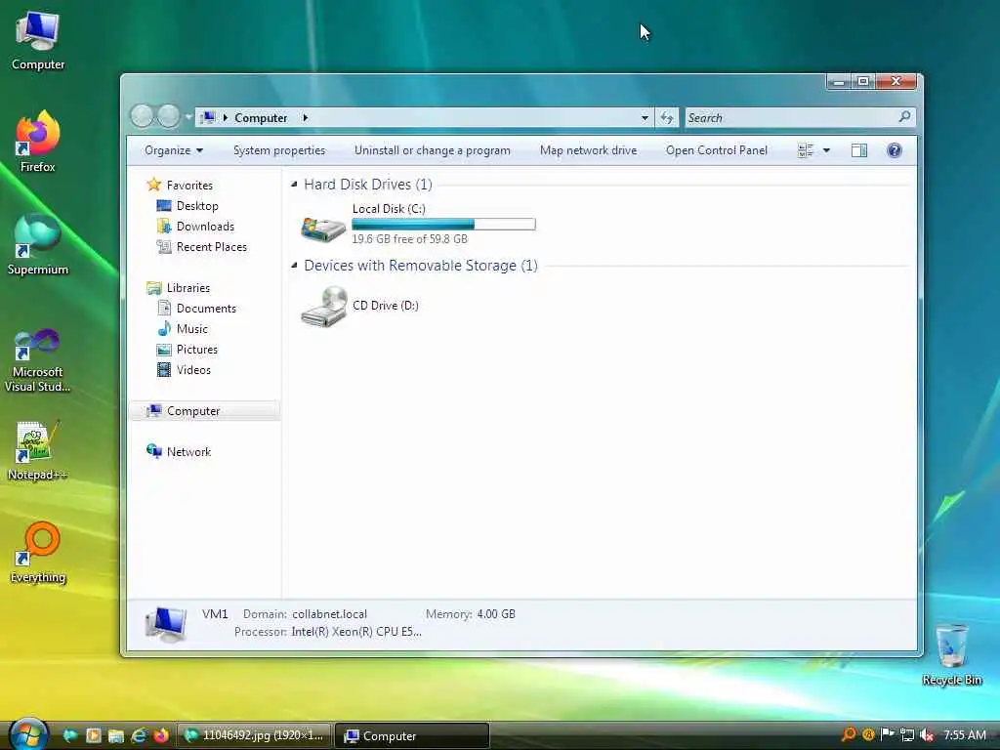Click the search magnifier icon in explorer
Viewport: 1000px width, 750px height.
904,117
